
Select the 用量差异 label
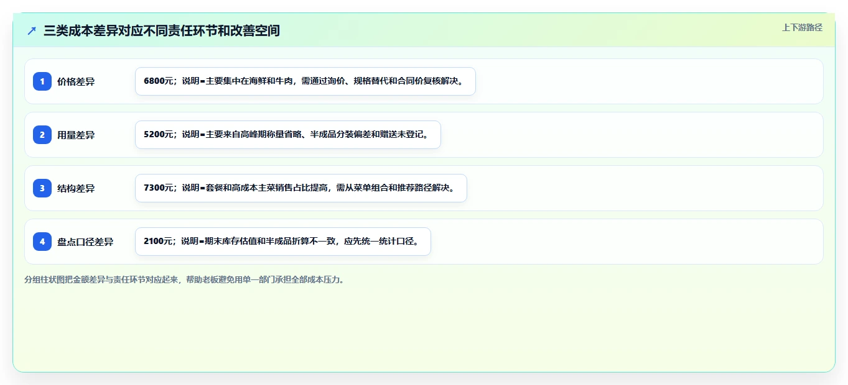tap(76, 135)
